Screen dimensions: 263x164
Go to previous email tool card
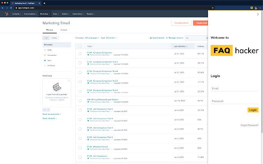[44, 110]
